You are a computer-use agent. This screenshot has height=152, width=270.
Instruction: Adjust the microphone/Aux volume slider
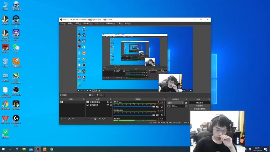pyautogui.click(x=134, y=107)
